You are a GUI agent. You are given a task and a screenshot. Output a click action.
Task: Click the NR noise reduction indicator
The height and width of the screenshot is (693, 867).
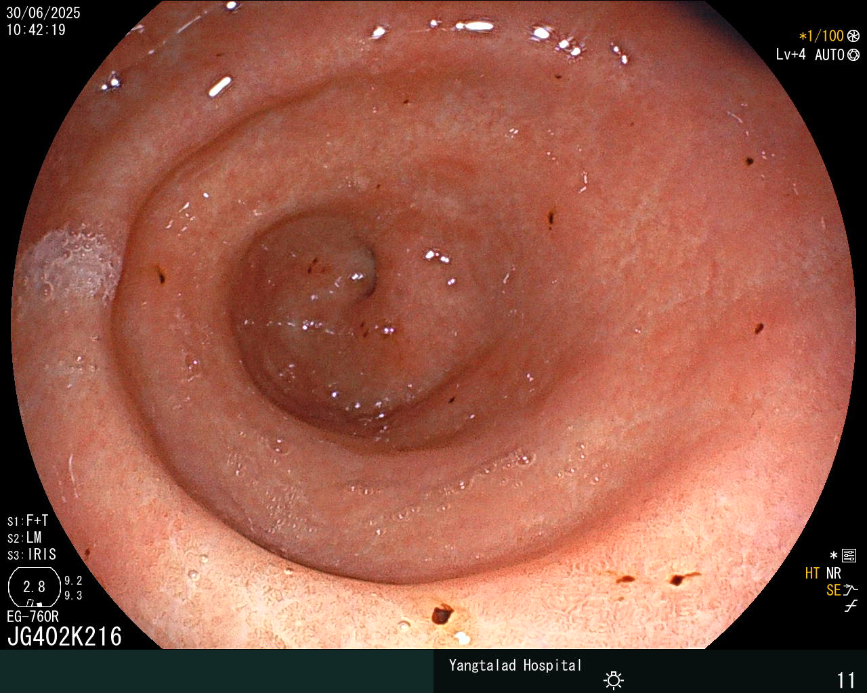pyautogui.click(x=834, y=573)
